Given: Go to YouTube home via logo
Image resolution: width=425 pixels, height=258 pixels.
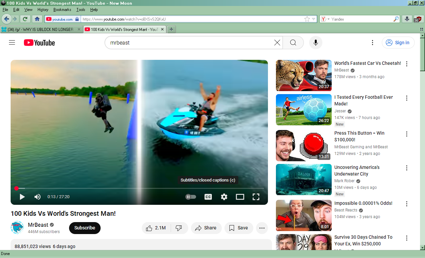Looking at the screenshot, I should point(39,43).
